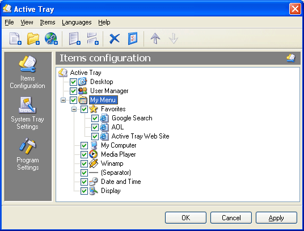Click the add separator toolbar icon
This screenshot has width=304, height=231.
pos(92,39)
